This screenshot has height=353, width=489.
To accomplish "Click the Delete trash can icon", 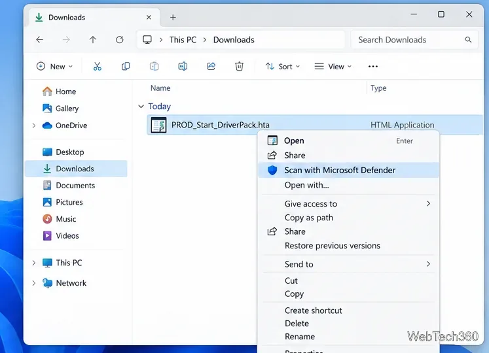I will coord(239,66).
